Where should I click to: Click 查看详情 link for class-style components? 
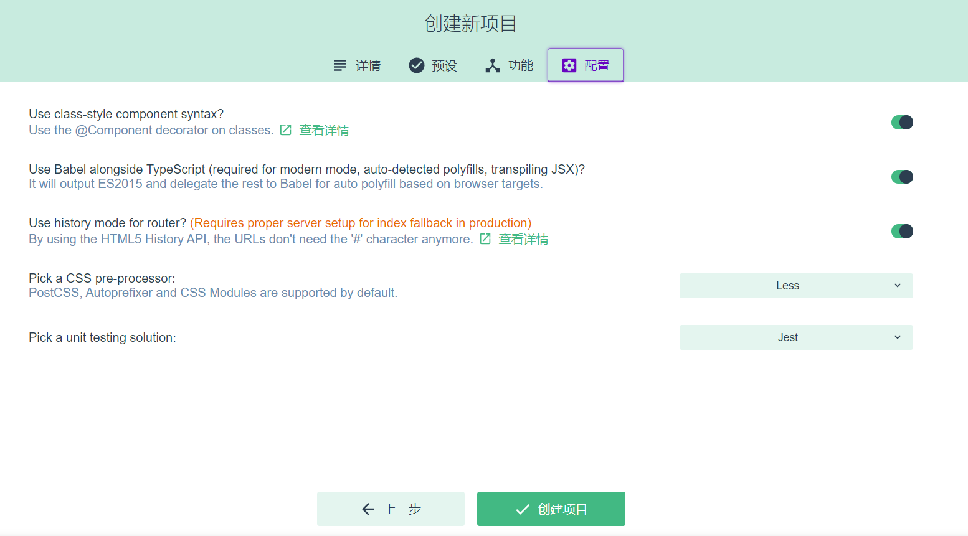[x=324, y=129]
